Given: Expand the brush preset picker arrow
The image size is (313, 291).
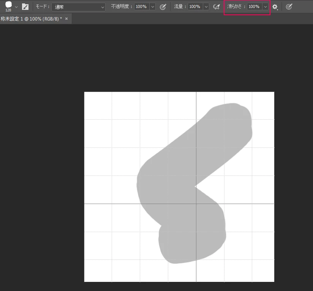Looking at the screenshot, I should pos(16,7).
